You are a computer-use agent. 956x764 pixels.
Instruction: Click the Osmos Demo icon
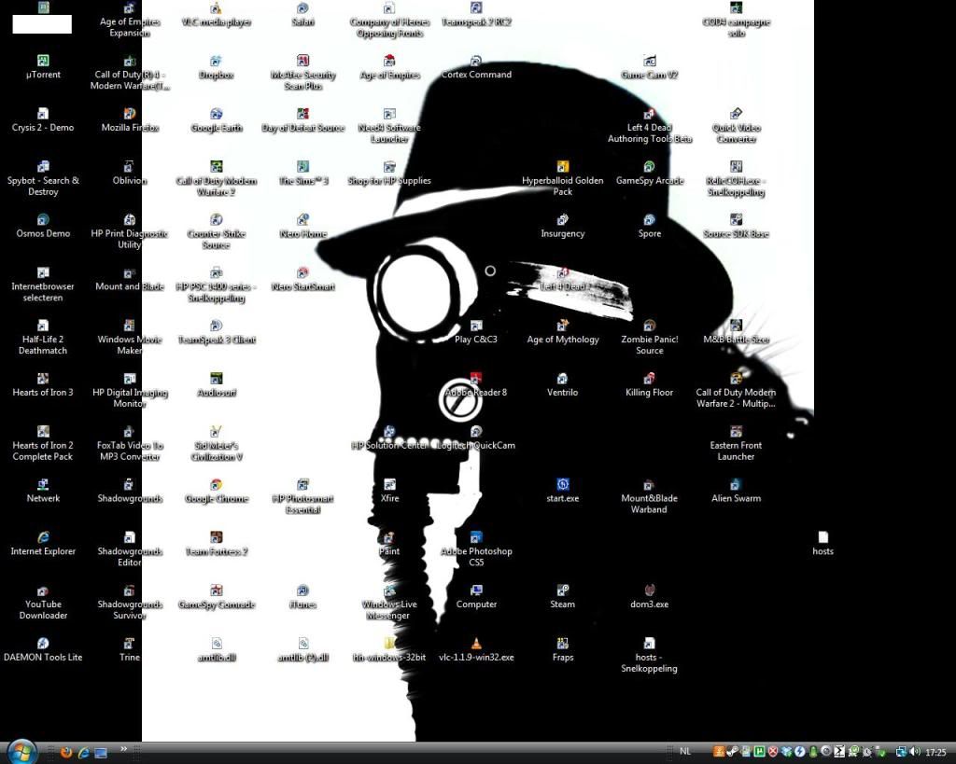(43, 226)
